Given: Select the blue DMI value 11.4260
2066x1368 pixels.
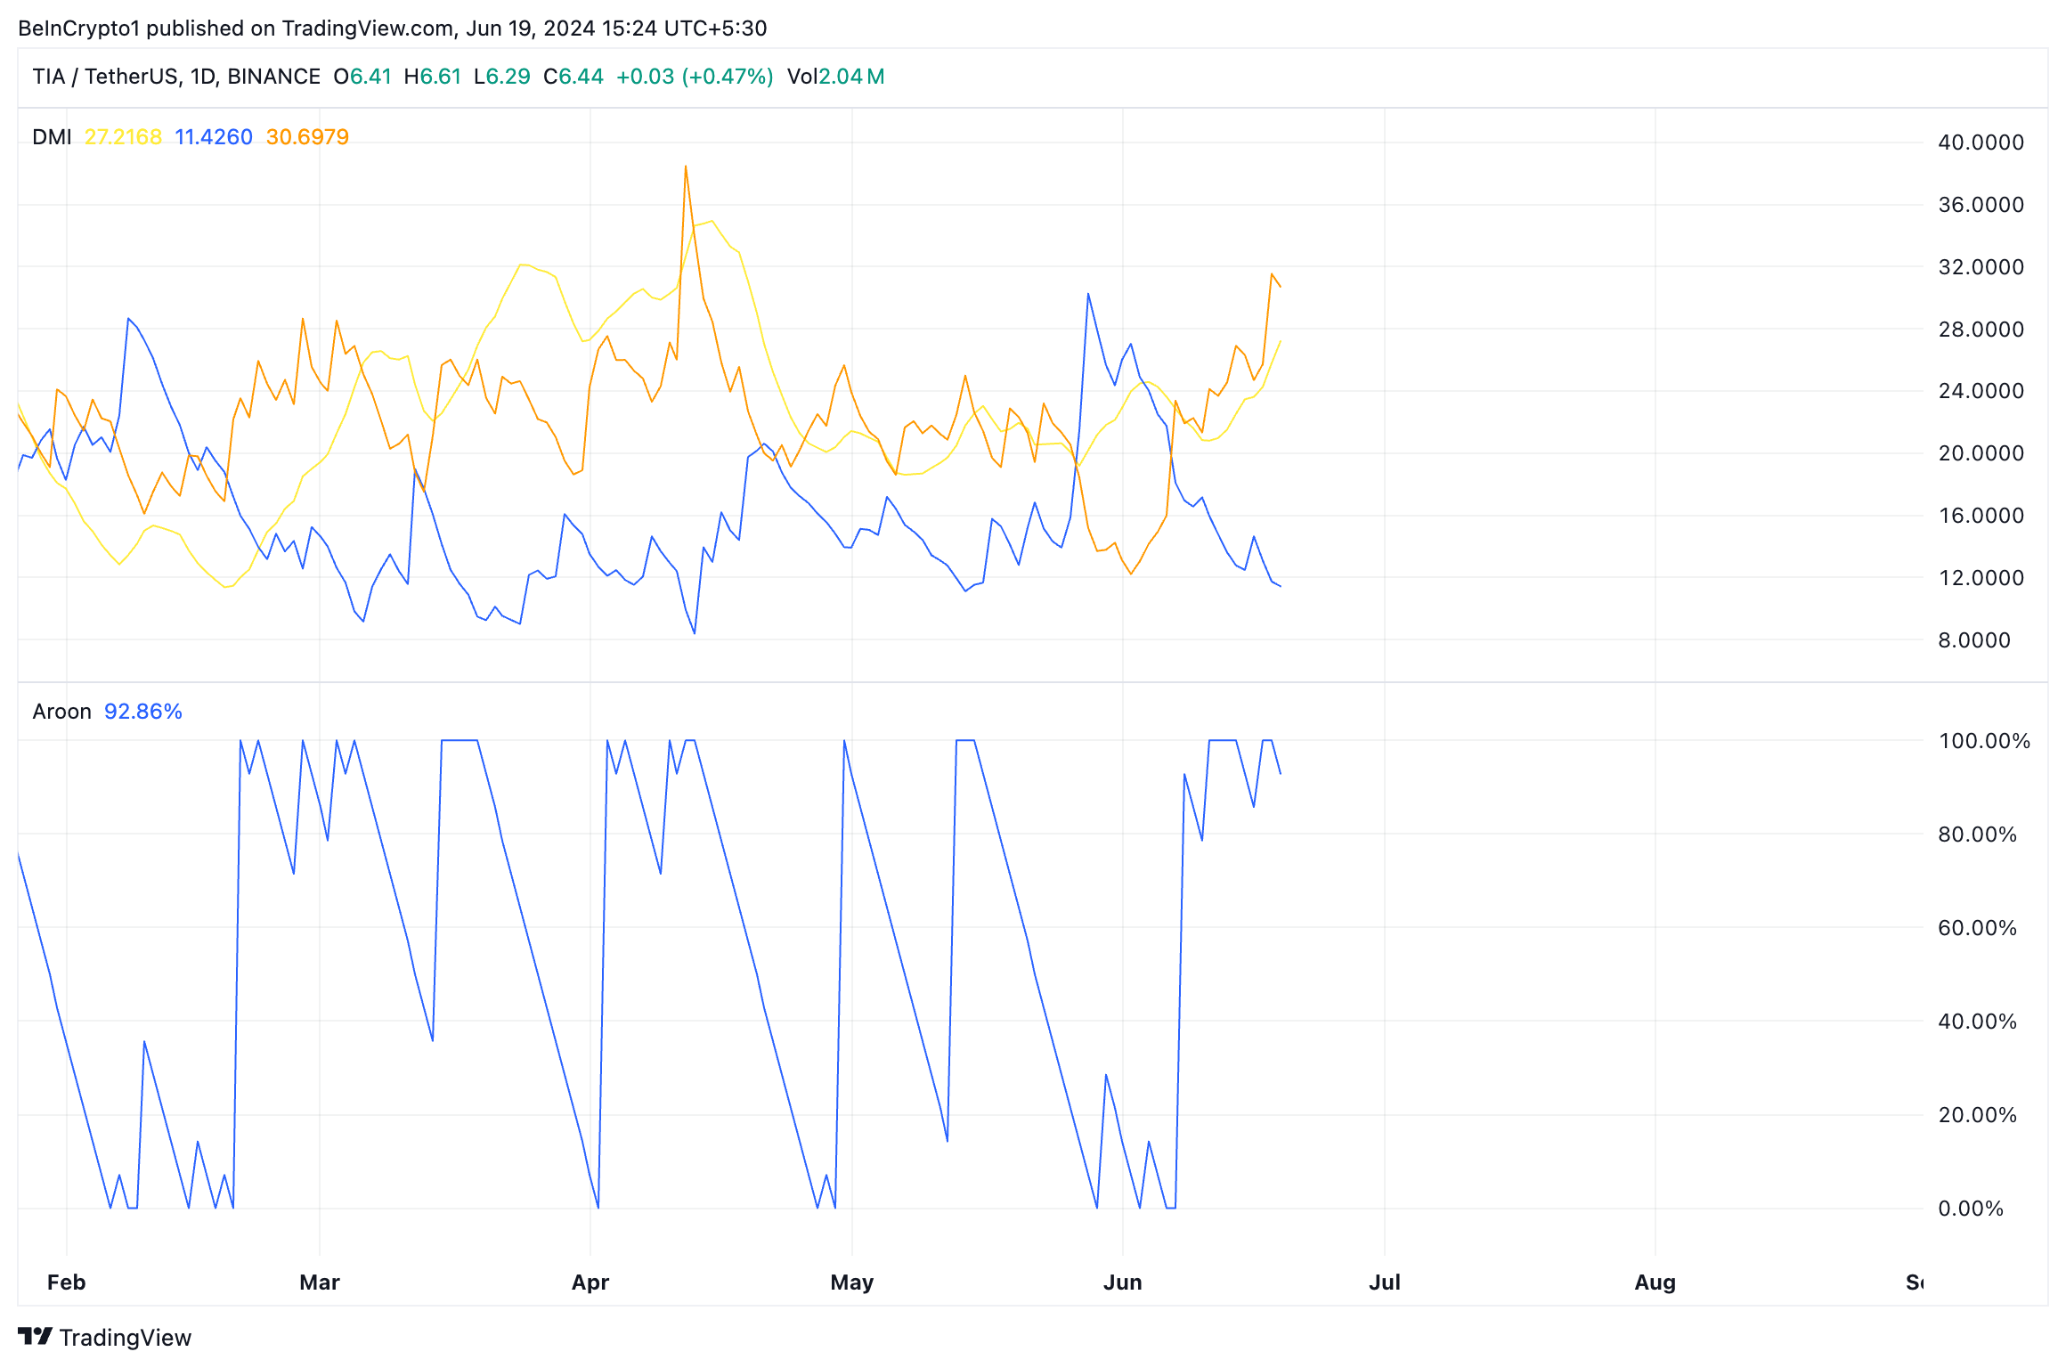Looking at the screenshot, I should click(x=214, y=137).
